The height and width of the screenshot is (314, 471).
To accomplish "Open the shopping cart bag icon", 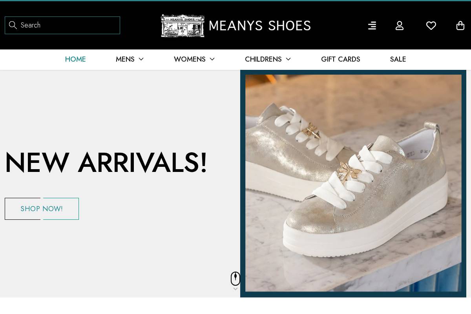I will coord(460,26).
